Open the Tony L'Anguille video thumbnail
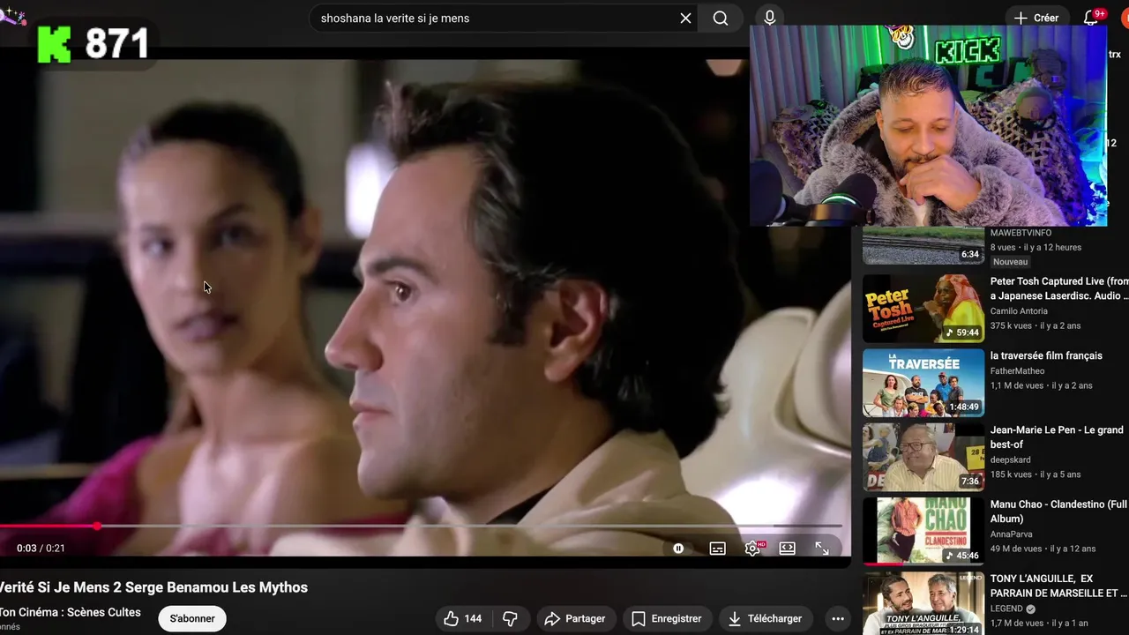Screen dimensions: 1129x635 [923, 603]
